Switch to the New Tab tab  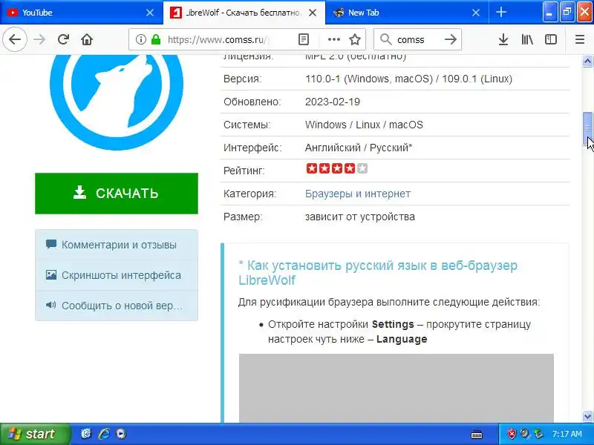coord(407,13)
